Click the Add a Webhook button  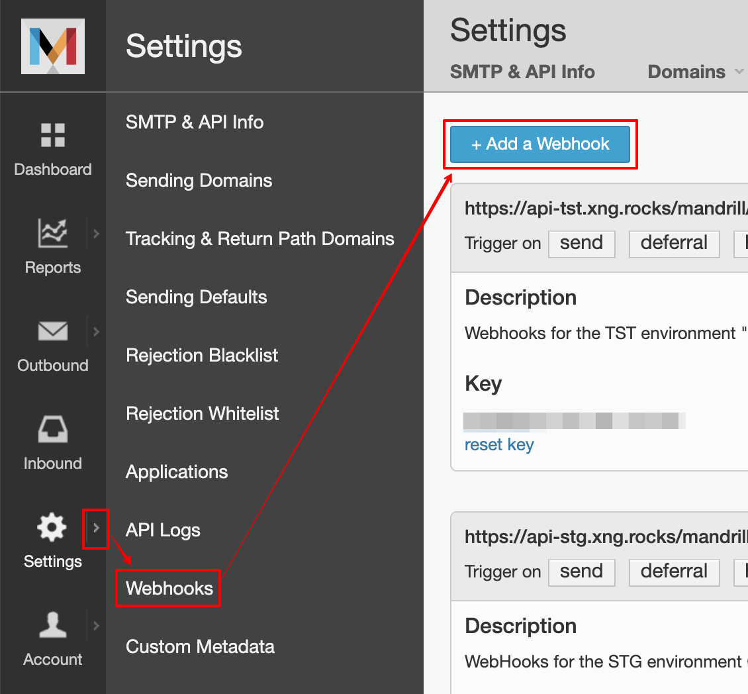[x=540, y=144]
